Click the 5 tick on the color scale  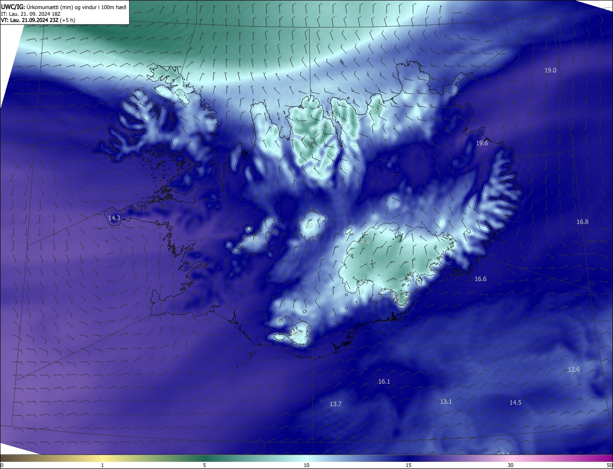point(204,465)
